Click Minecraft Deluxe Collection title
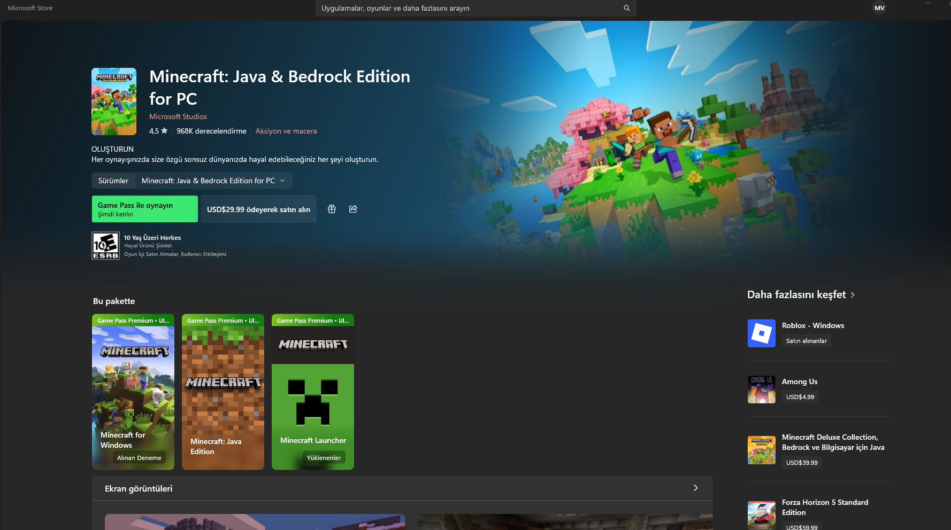 click(x=833, y=442)
